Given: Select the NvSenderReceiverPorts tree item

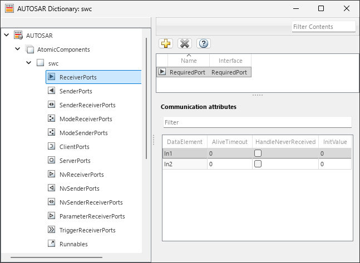Looking at the screenshot, I should [x=91, y=202].
